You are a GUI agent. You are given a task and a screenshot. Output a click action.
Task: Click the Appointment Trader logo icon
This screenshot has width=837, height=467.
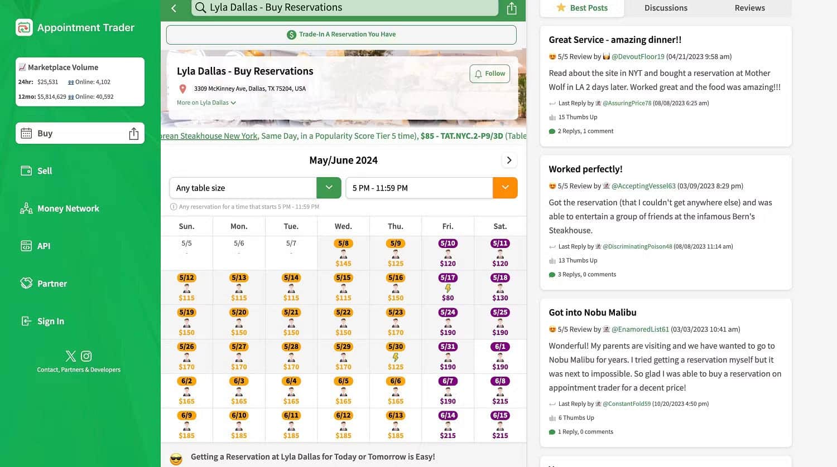[x=24, y=27]
